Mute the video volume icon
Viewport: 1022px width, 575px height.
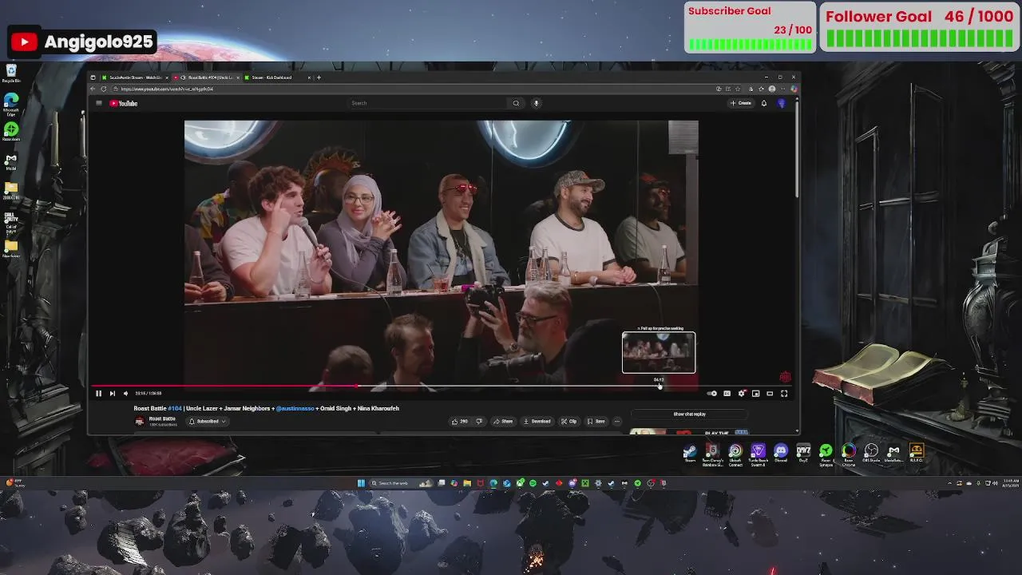[125, 393]
